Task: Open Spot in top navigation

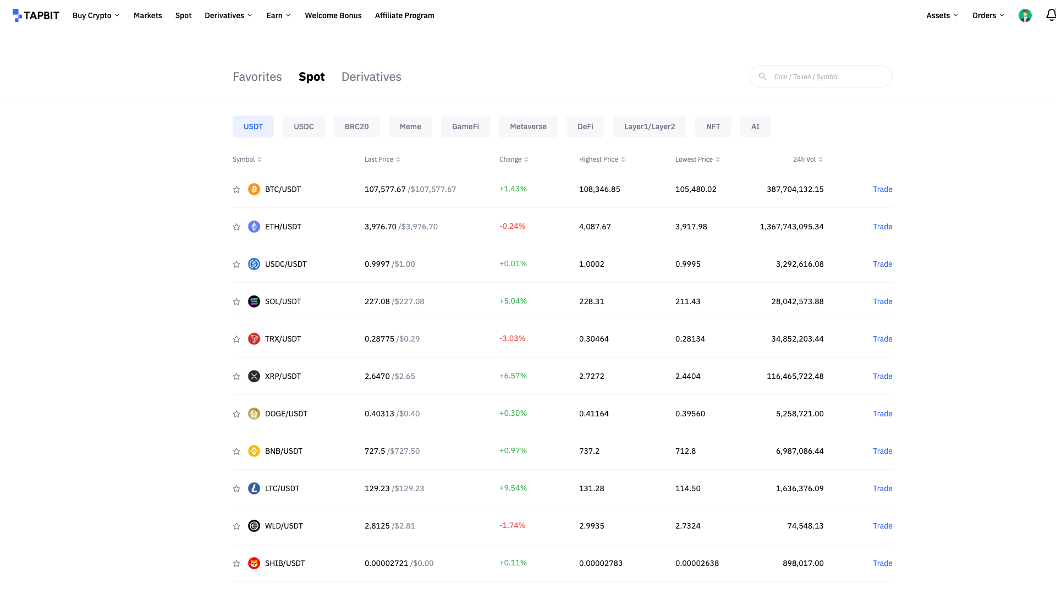Action: 183,15
